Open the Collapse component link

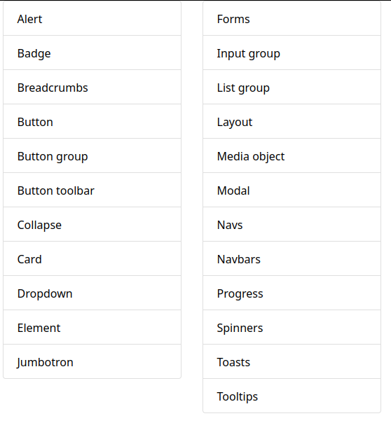click(92, 224)
